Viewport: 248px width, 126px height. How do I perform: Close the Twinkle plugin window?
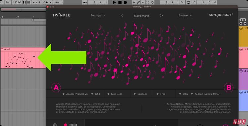pyautogui.click(x=48, y=7)
